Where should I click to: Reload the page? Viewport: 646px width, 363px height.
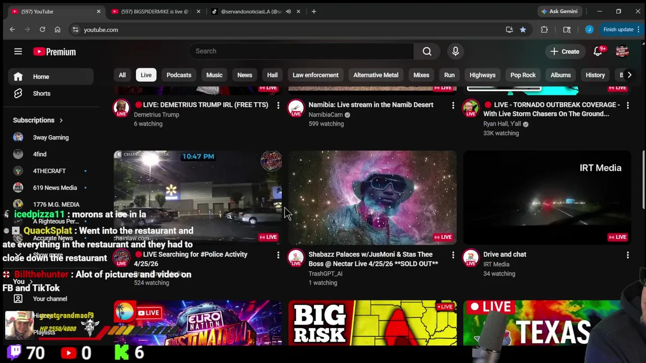click(42, 30)
